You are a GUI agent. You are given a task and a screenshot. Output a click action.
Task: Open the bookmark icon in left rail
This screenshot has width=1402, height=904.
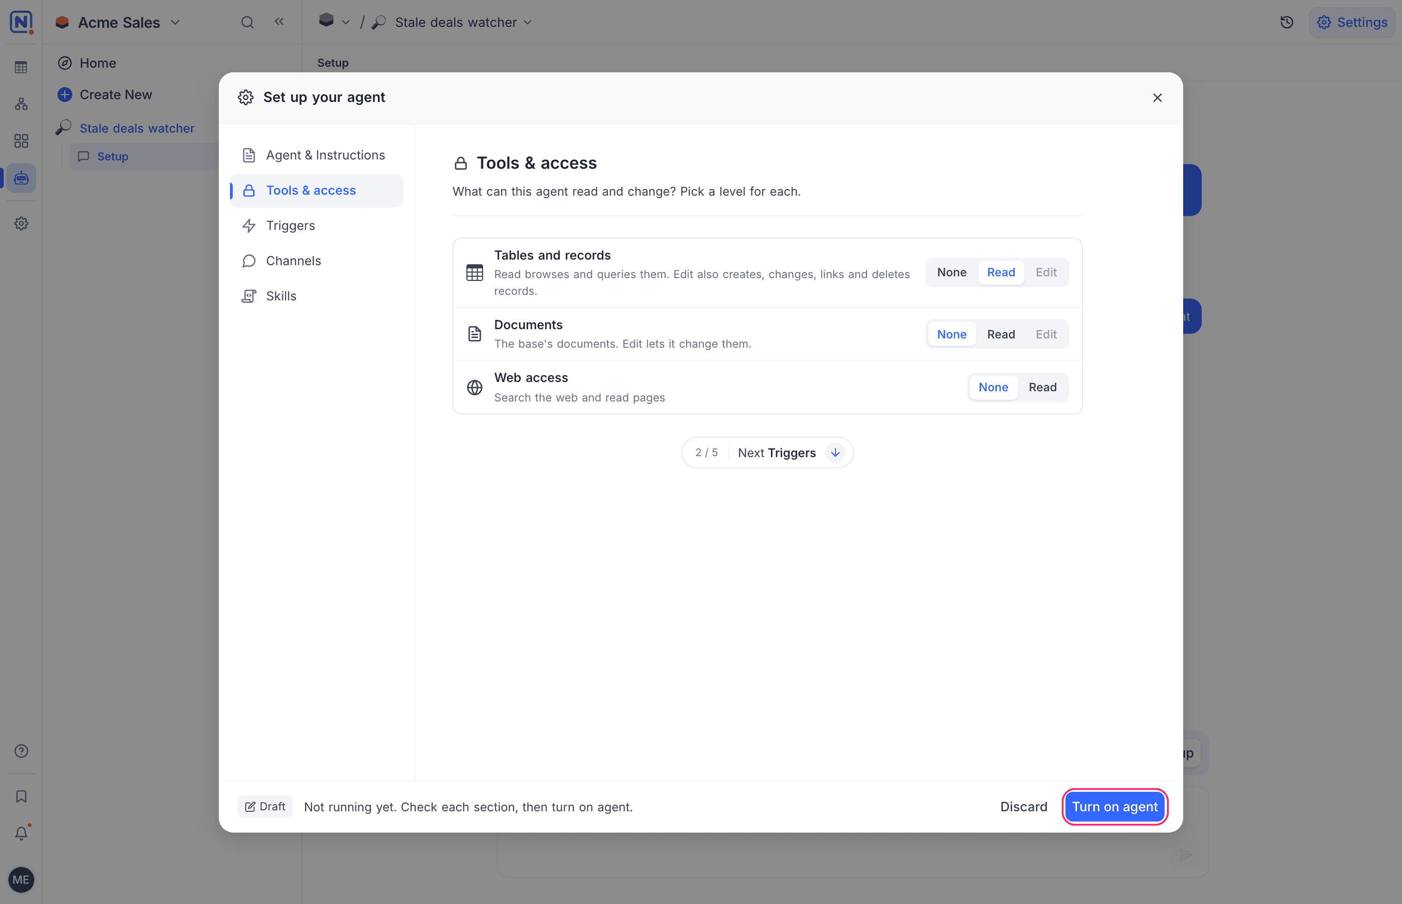pyautogui.click(x=21, y=796)
